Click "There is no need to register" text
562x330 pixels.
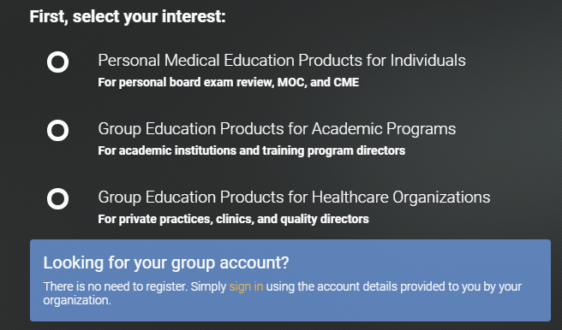115,286
